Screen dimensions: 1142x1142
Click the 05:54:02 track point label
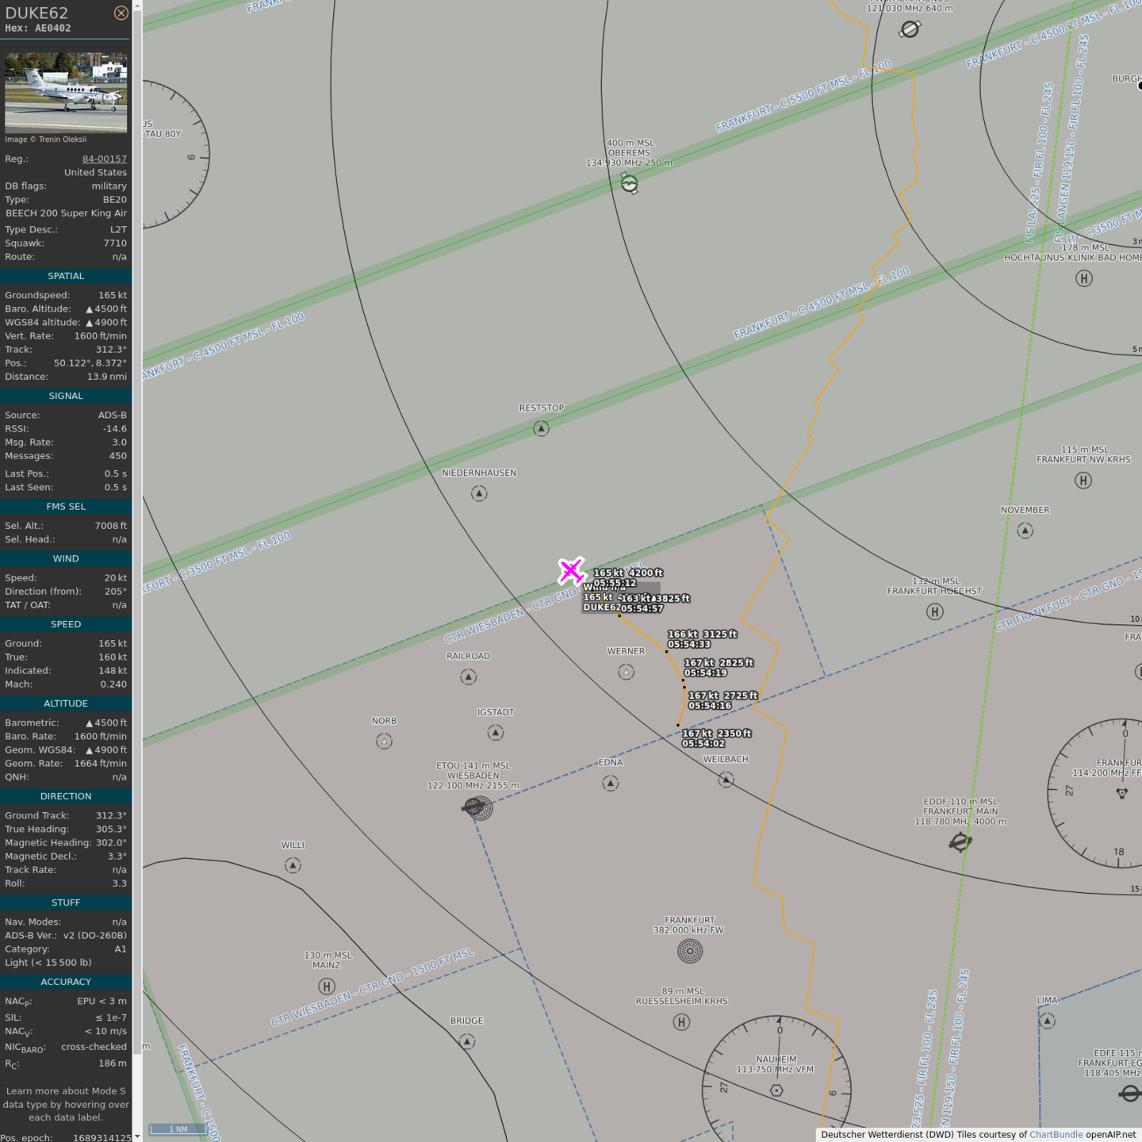703,743
